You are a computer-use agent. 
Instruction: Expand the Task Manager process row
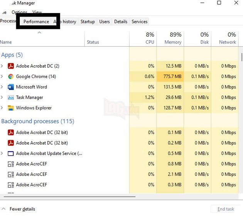pyautogui.click(x=2, y=97)
